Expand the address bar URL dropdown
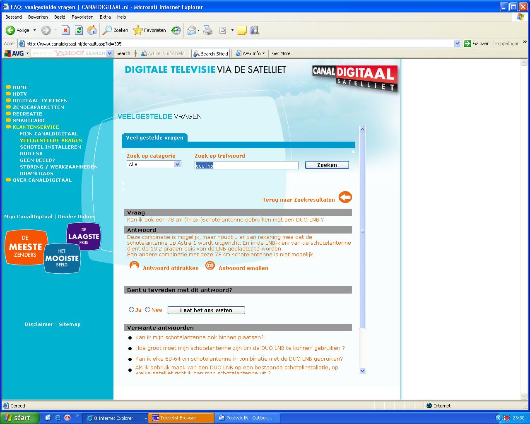Screen dimensions: 530x424 tap(457, 43)
